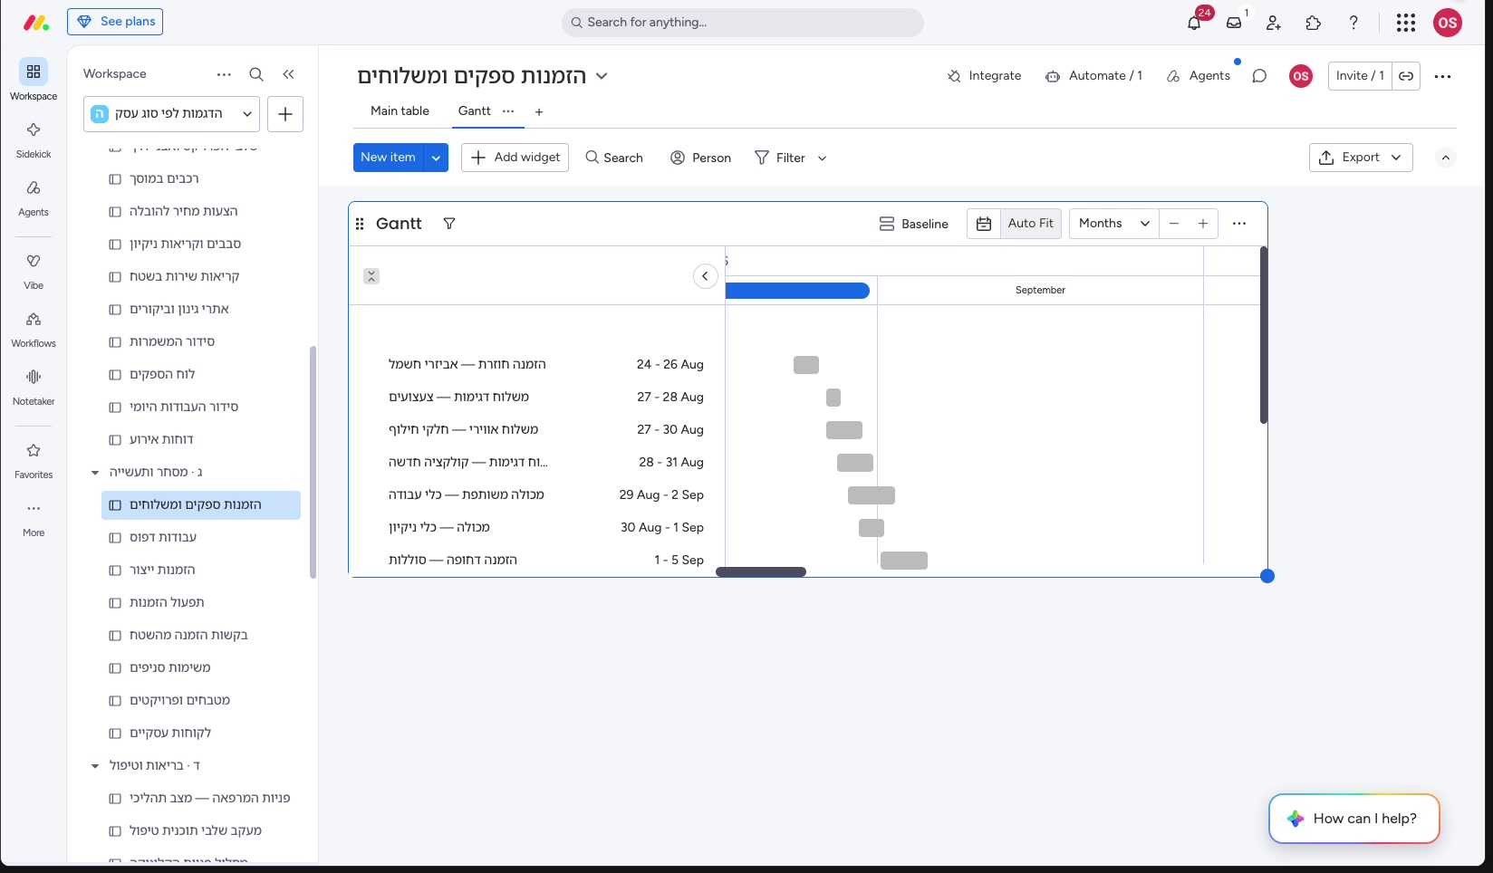Open Vibe in the left rail
The width and height of the screenshot is (1493, 873).
click(x=34, y=270)
